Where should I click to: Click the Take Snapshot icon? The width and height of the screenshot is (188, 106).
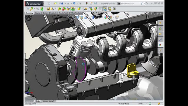114,9
